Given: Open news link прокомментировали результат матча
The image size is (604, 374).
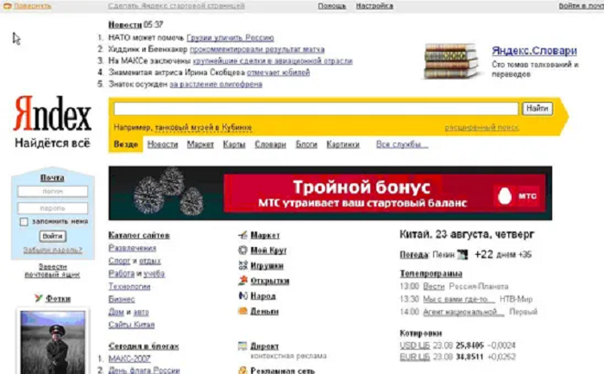Looking at the screenshot, I should click(x=257, y=49).
